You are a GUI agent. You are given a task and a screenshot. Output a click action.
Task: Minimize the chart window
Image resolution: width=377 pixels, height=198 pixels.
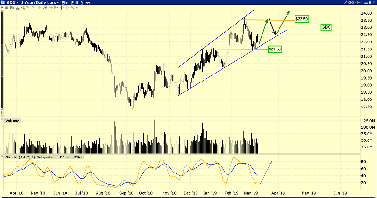pos(366,3)
